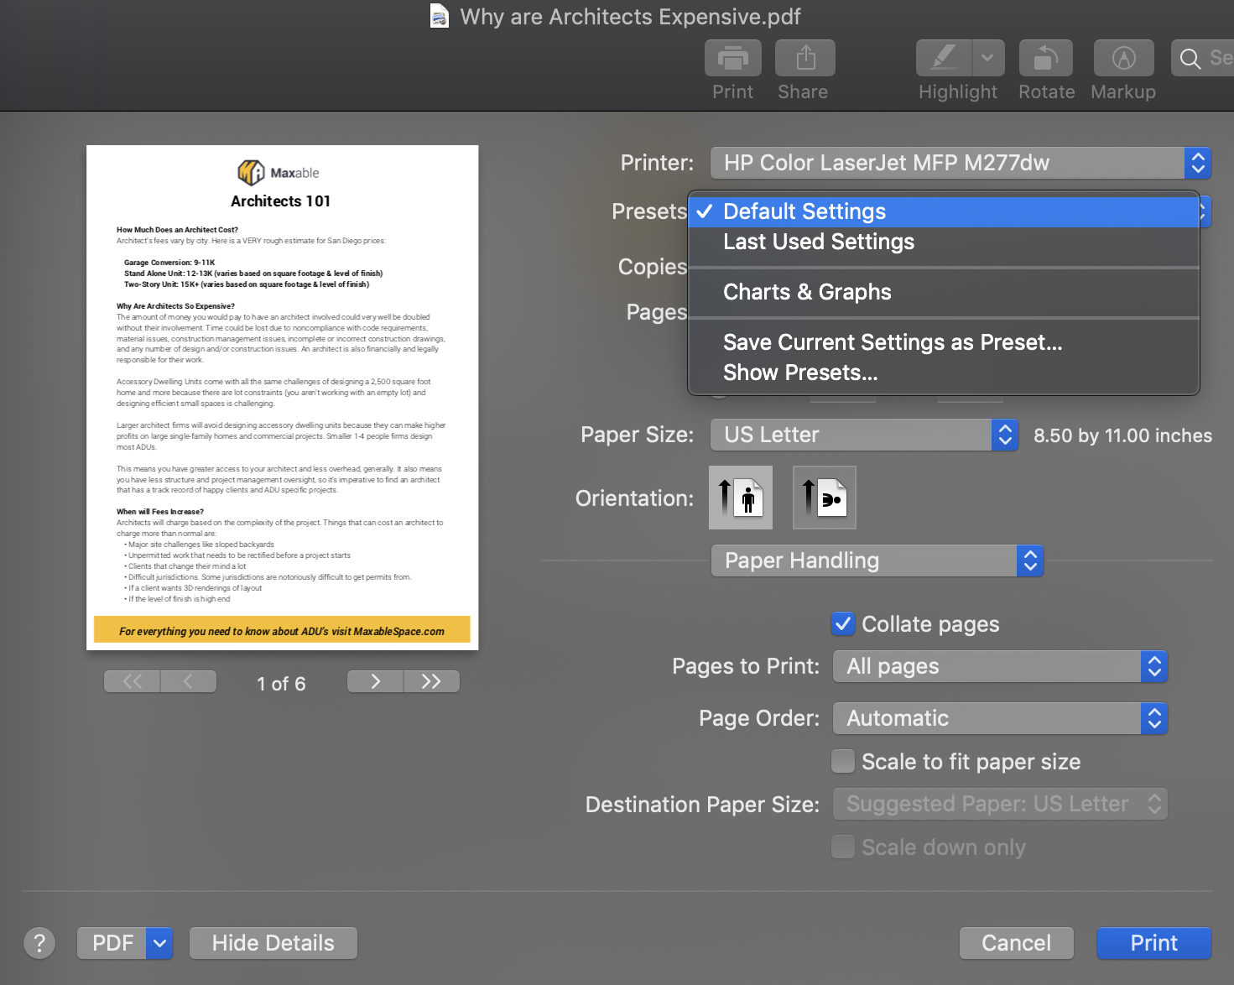The width and height of the screenshot is (1234, 985).
Task: Open the PDF options dropdown arrow
Action: point(159,943)
